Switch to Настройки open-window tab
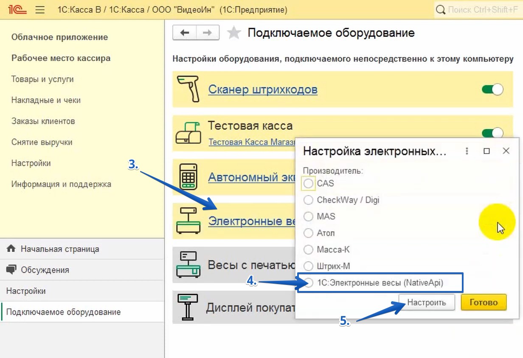The image size is (523, 358). [82, 291]
